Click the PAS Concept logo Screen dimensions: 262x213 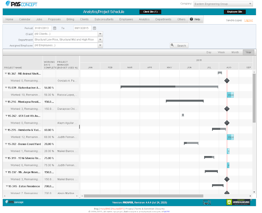coord(21,4)
